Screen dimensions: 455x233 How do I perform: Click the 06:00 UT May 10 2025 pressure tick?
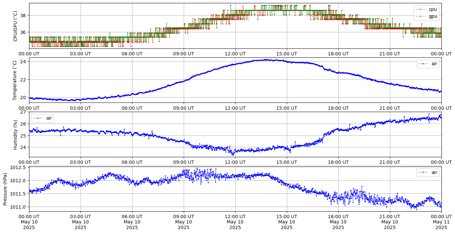point(132,222)
